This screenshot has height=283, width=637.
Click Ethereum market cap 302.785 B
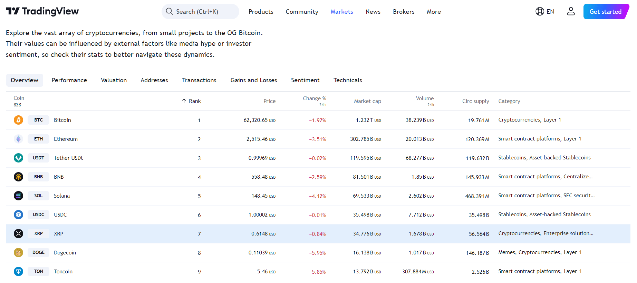366,139
